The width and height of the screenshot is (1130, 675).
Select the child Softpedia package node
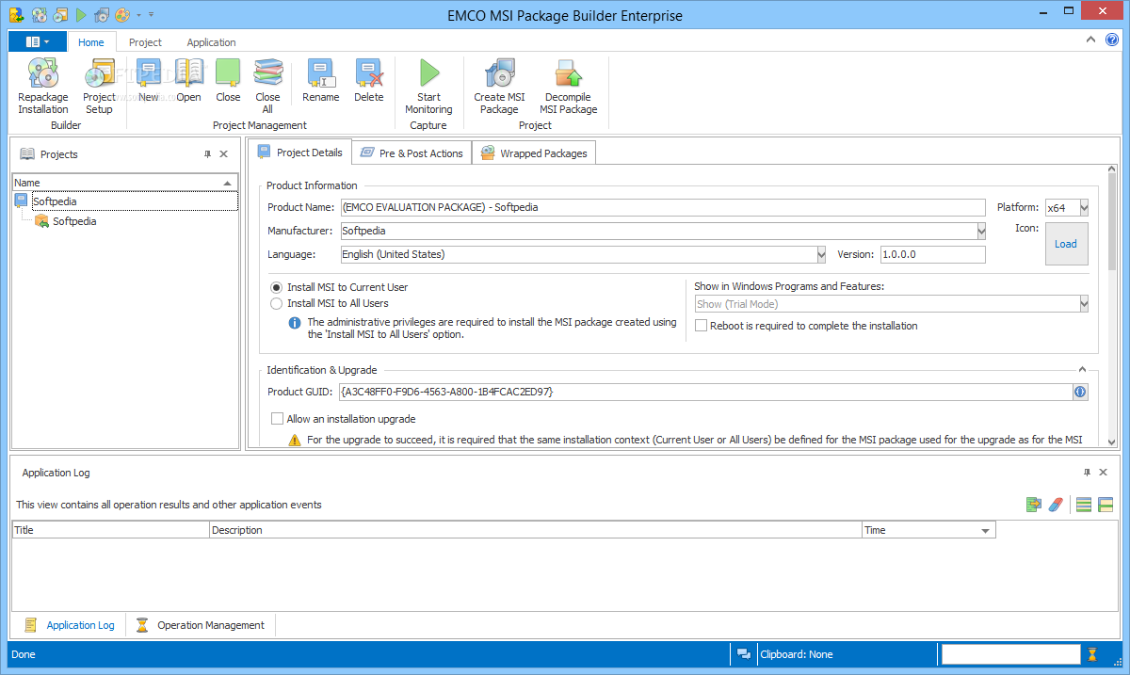[74, 221]
